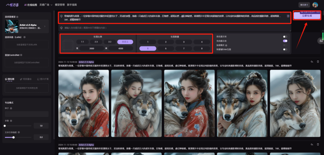Select the 3:2 aspect ratio

[110, 42]
